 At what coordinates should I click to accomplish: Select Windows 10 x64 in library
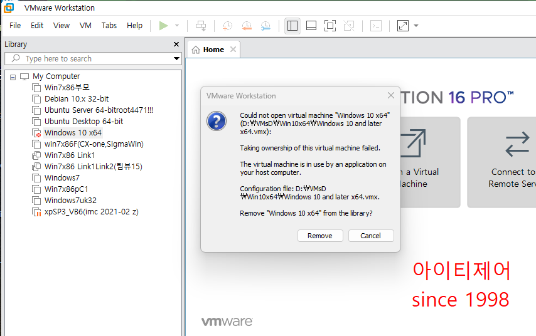click(73, 132)
